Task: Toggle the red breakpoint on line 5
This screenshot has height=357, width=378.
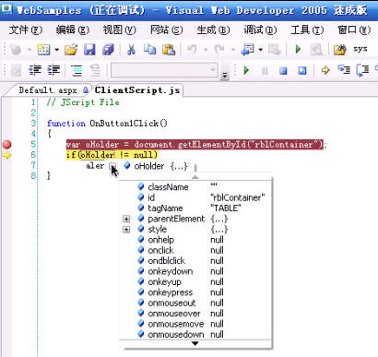Action: [x=6, y=144]
